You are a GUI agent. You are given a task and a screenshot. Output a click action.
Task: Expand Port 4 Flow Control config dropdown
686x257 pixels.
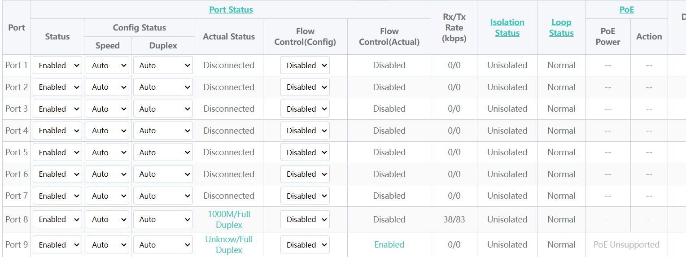tap(305, 131)
